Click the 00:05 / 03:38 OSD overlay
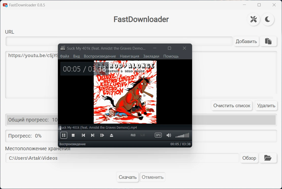 tap(84, 69)
